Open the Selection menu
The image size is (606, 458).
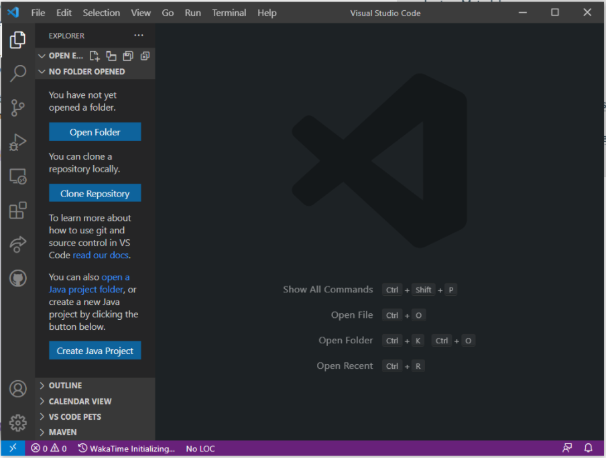(x=101, y=13)
